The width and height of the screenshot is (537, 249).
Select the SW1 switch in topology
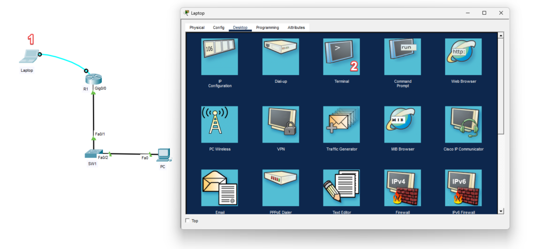[92, 154]
